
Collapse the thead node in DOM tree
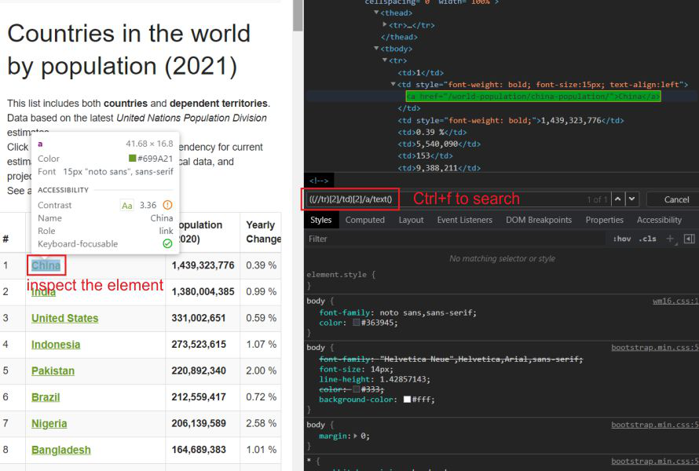(x=377, y=13)
